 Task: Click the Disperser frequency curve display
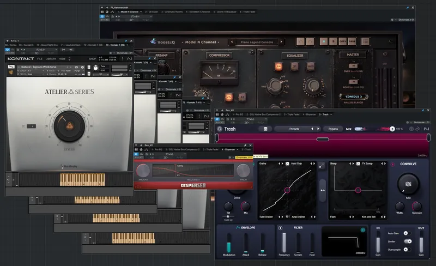(193, 170)
